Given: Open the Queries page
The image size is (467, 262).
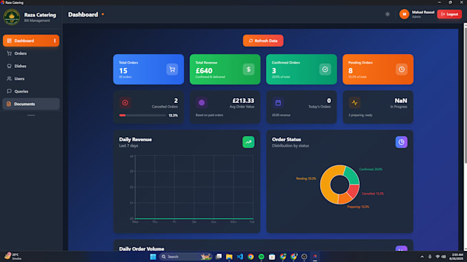Looking at the screenshot, I should [31, 91].
